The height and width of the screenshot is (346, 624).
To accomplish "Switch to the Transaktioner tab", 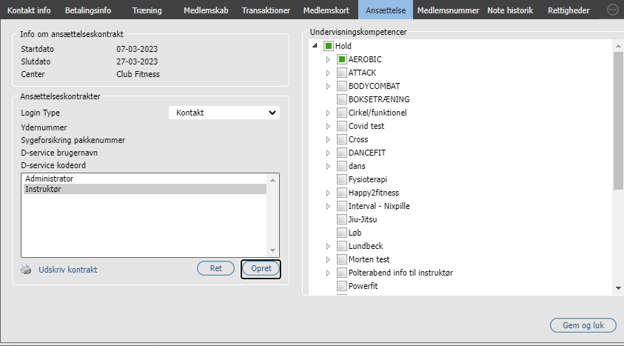I will 266,10.
